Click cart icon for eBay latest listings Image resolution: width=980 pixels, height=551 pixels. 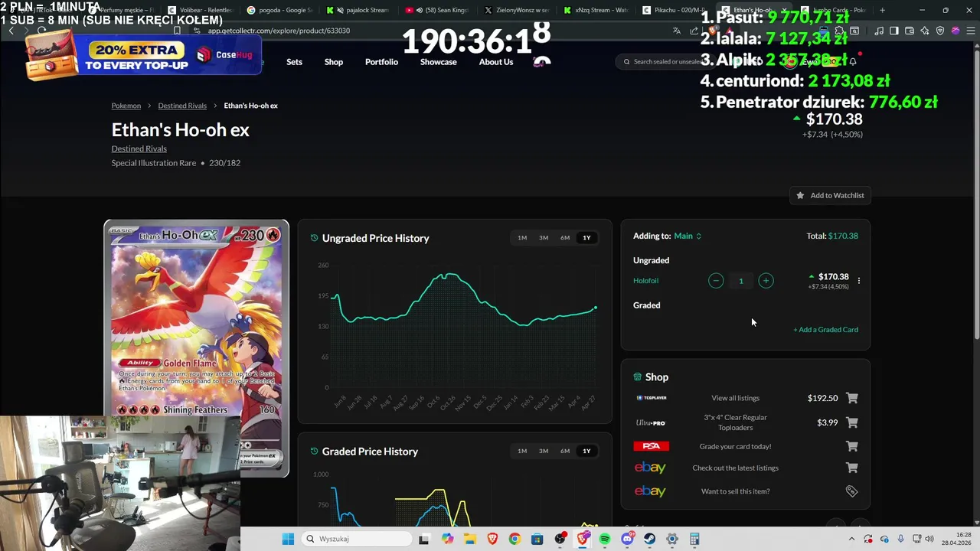coord(852,468)
